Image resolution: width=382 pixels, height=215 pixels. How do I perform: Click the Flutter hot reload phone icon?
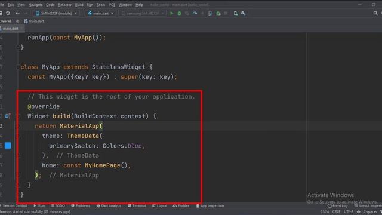point(210,13)
